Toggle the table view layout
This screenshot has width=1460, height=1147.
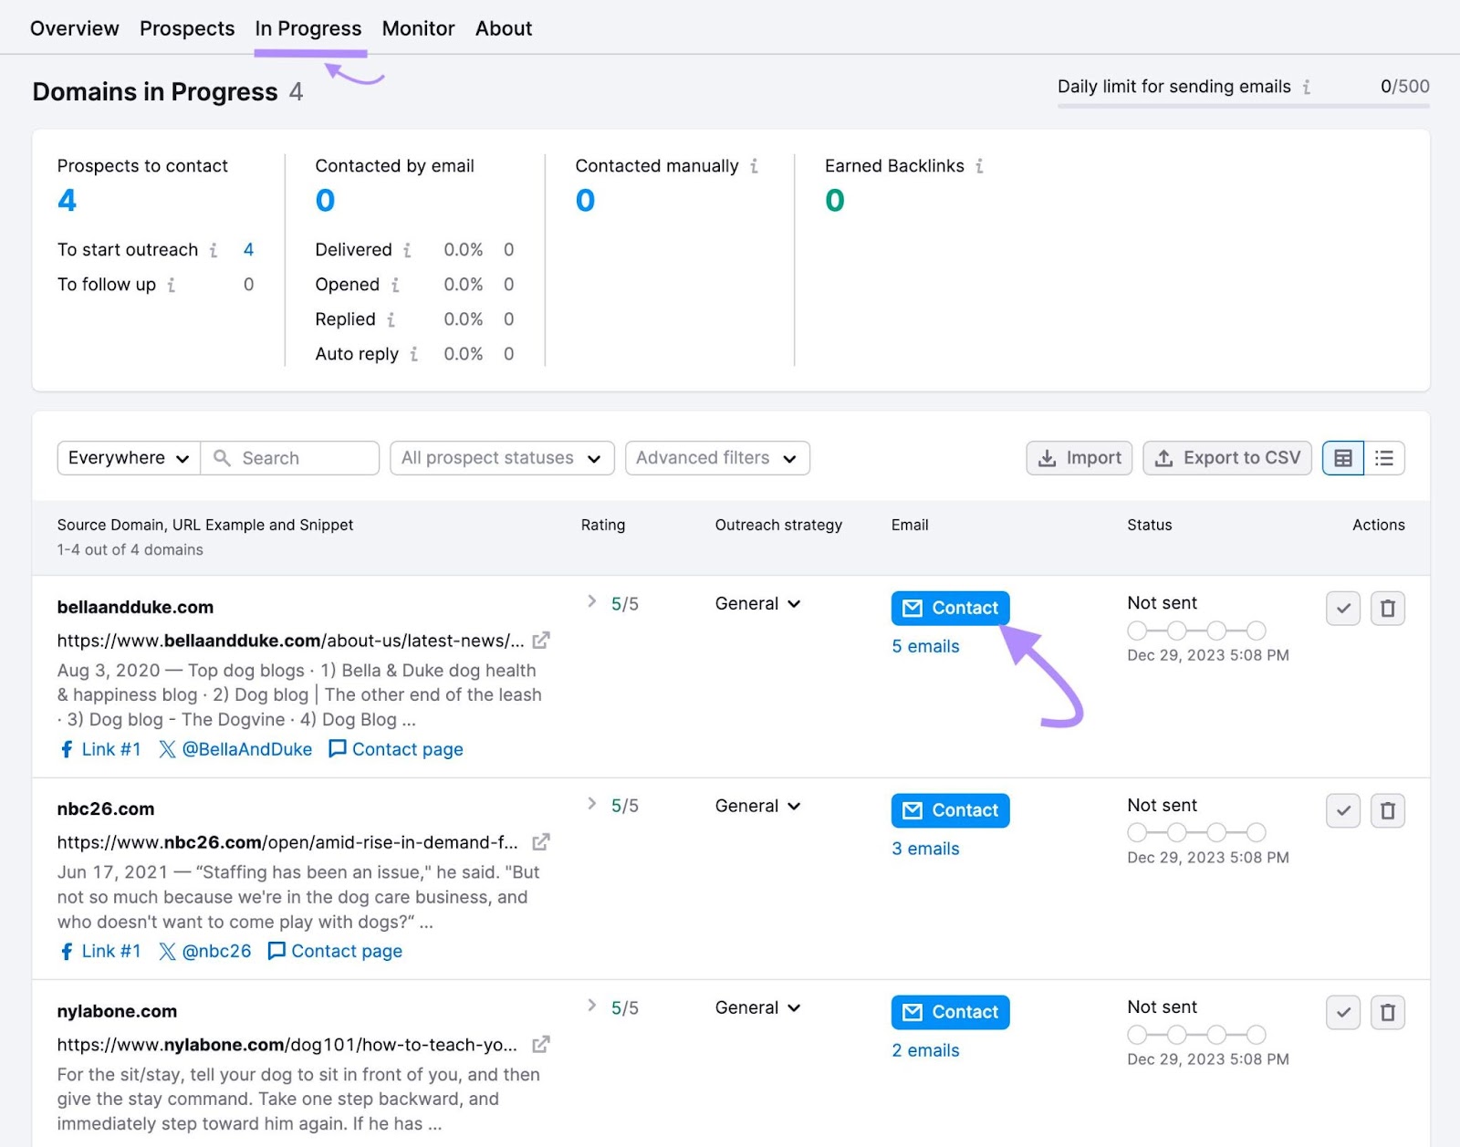(1341, 457)
